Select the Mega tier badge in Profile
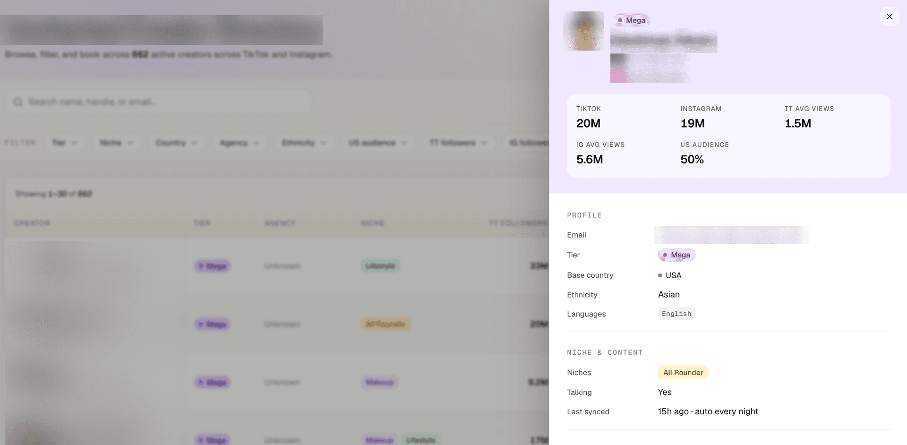Viewport: 907px width, 445px height. (x=676, y=255)
